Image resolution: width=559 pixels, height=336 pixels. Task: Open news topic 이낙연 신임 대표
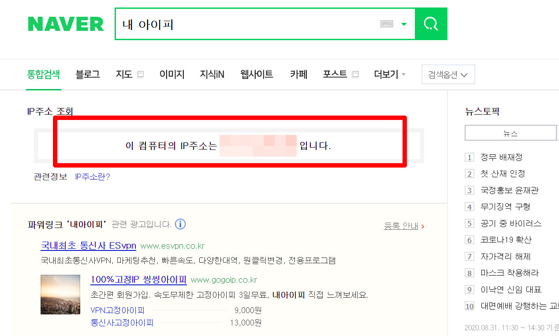pos(511,290)
